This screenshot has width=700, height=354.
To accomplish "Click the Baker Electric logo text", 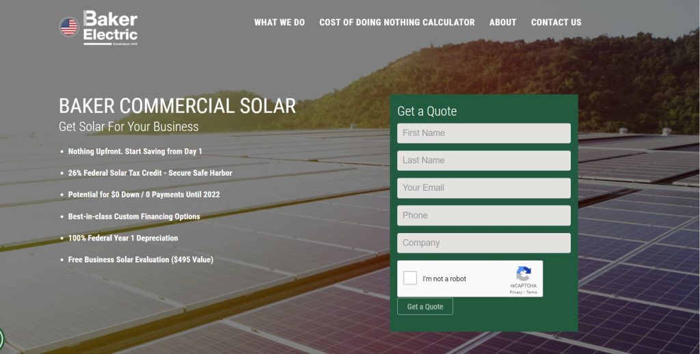I will [110, 27].
